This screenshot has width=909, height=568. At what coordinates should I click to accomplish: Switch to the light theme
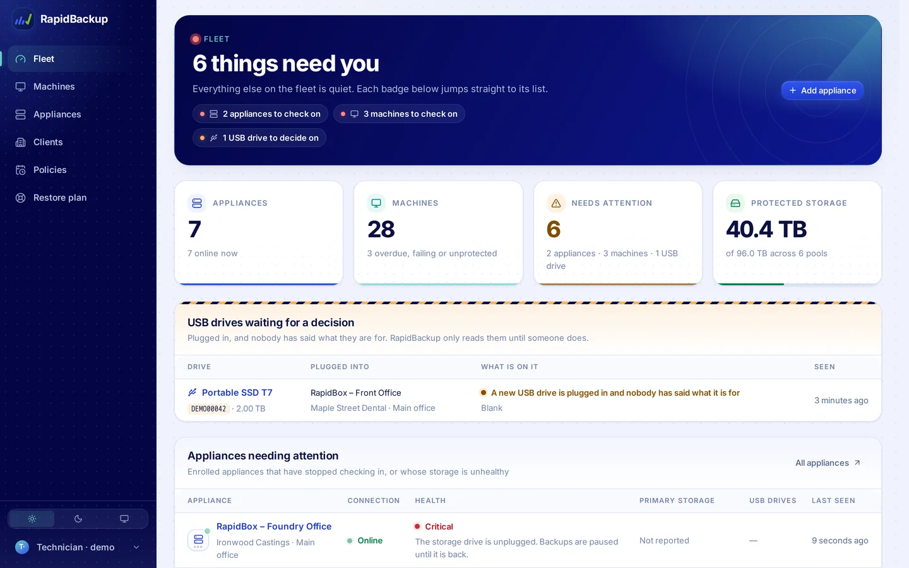(32, 519)
